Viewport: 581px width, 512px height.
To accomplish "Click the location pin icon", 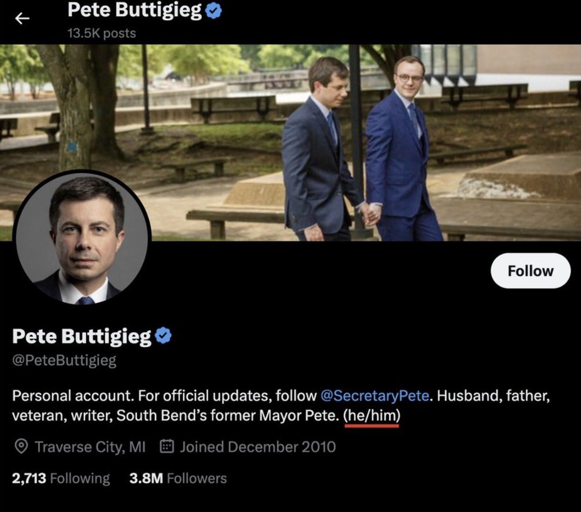I will [21, 447].
